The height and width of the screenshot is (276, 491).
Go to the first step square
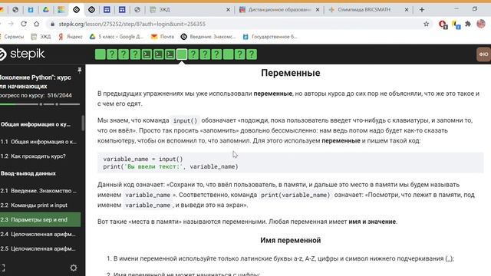pyautogui.click(x=101, y=54)
